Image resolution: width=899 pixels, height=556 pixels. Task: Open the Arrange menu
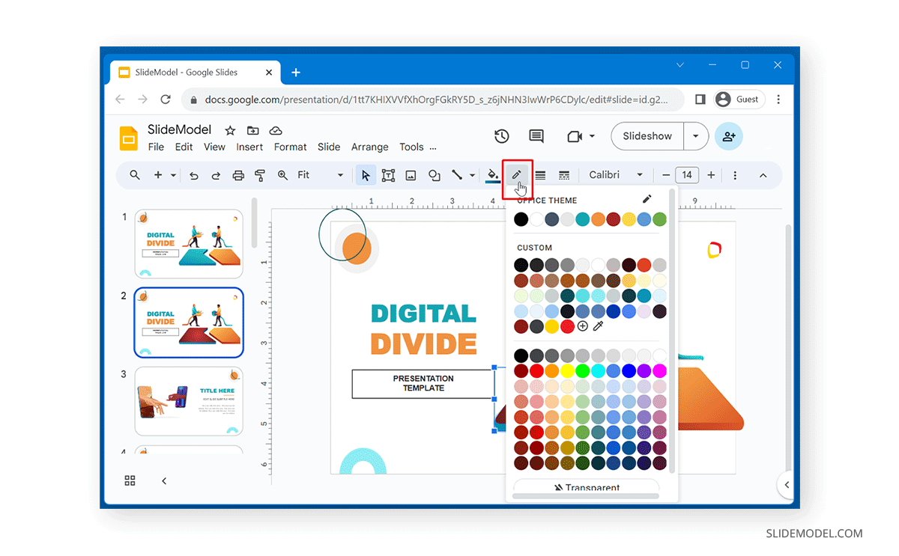click(x=369, y=147)
